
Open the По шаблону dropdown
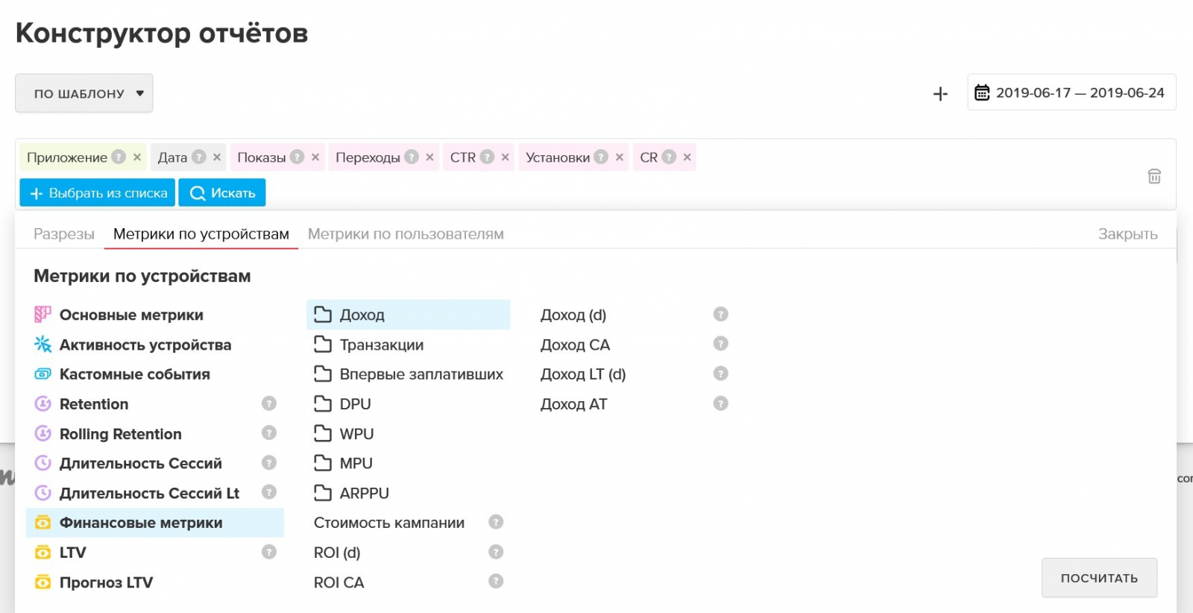click(x=84, y=93)
